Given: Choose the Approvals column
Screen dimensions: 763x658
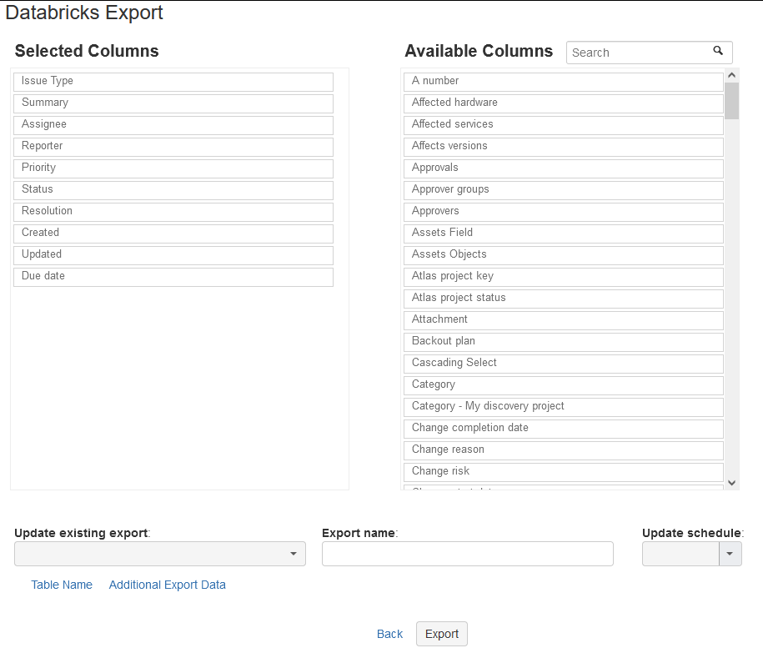Looking at the screenshot, I should tap(564, 168).
